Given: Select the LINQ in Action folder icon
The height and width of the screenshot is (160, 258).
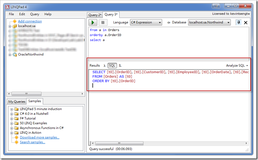Looking at the screenshot, I should [16, 133].
